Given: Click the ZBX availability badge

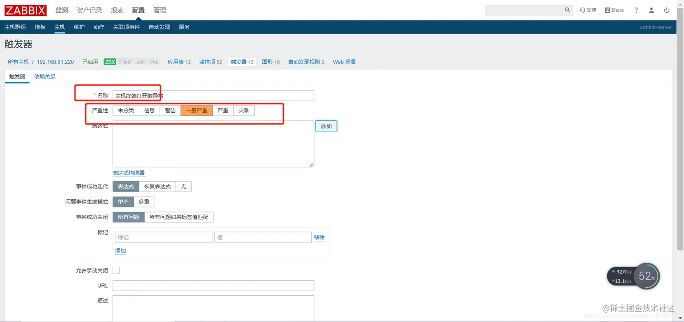Looking at the screenshot, I should point(110,62).
